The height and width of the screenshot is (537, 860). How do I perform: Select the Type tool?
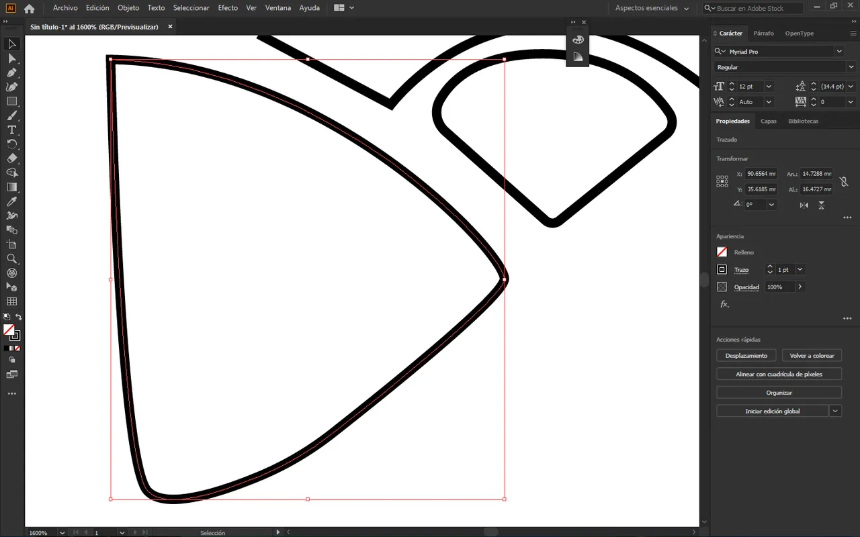click(x=11, y=130)
